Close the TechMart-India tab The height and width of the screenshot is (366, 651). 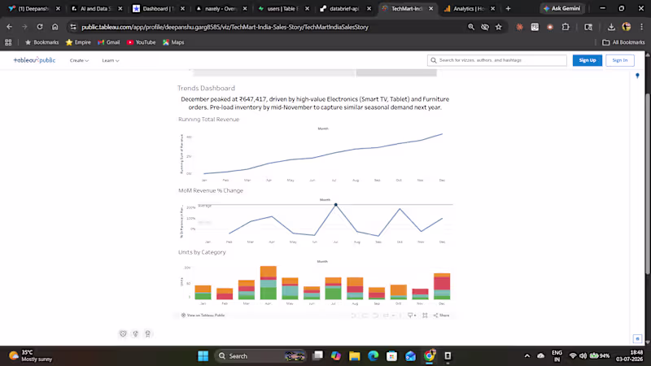(431, 8)
